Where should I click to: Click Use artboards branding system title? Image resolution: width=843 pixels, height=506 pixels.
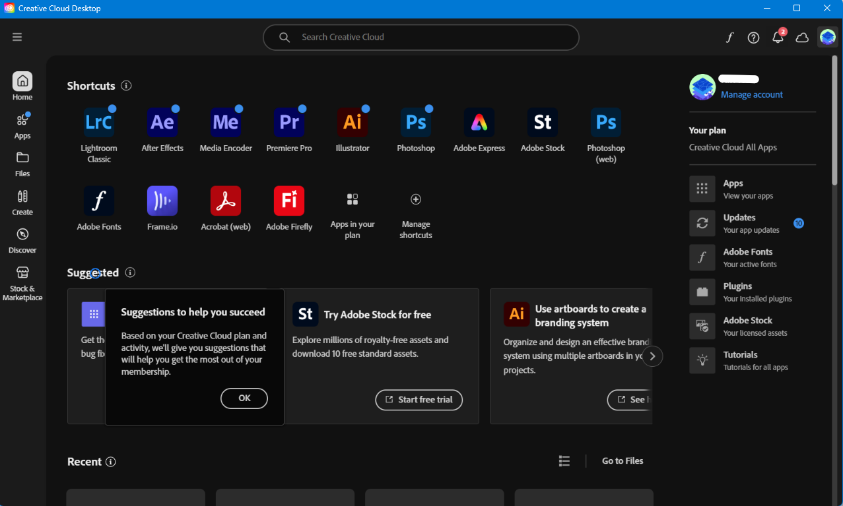point(591,315)
